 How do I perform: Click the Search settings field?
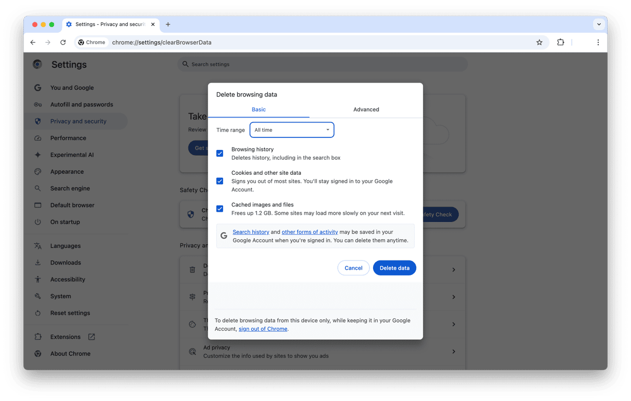[x=323, y=64]
